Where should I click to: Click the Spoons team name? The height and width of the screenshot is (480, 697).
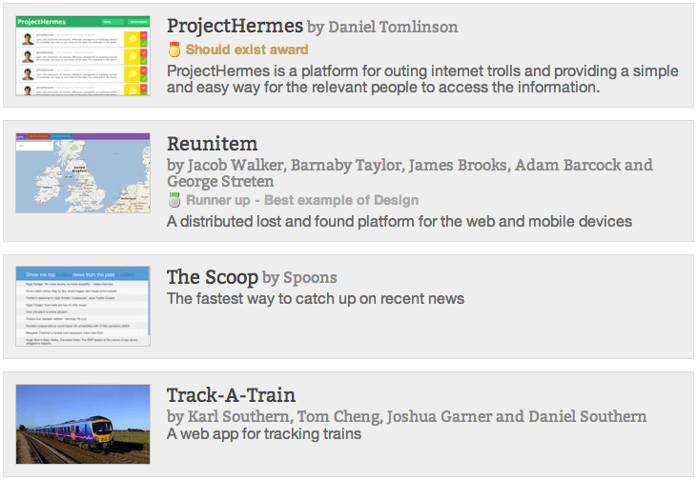[310, 277]
